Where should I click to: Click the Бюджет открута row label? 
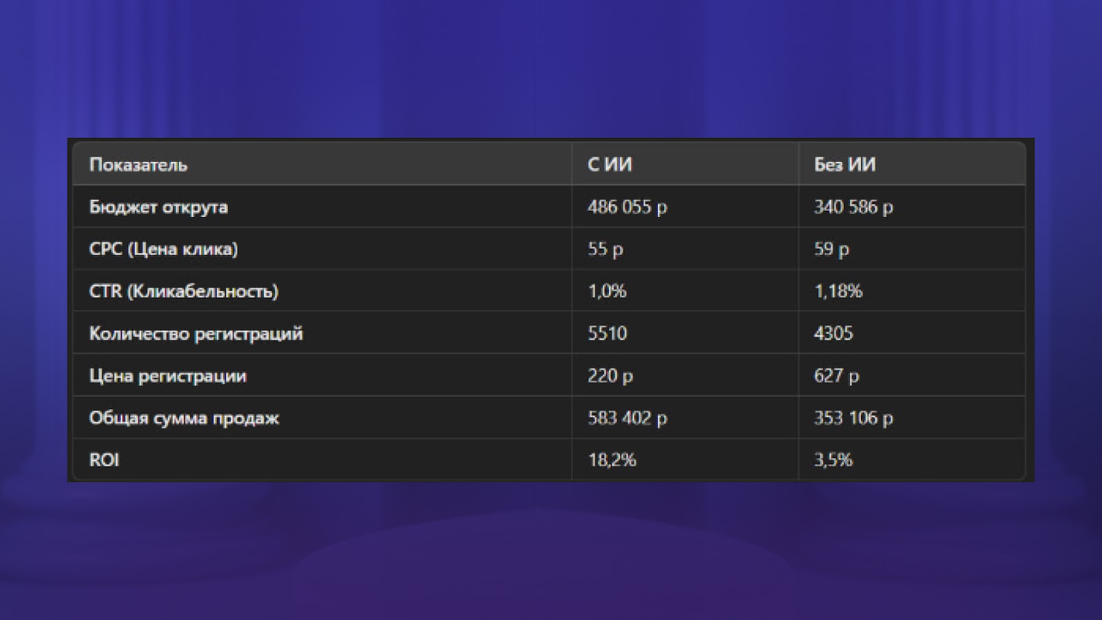[158, 207]
